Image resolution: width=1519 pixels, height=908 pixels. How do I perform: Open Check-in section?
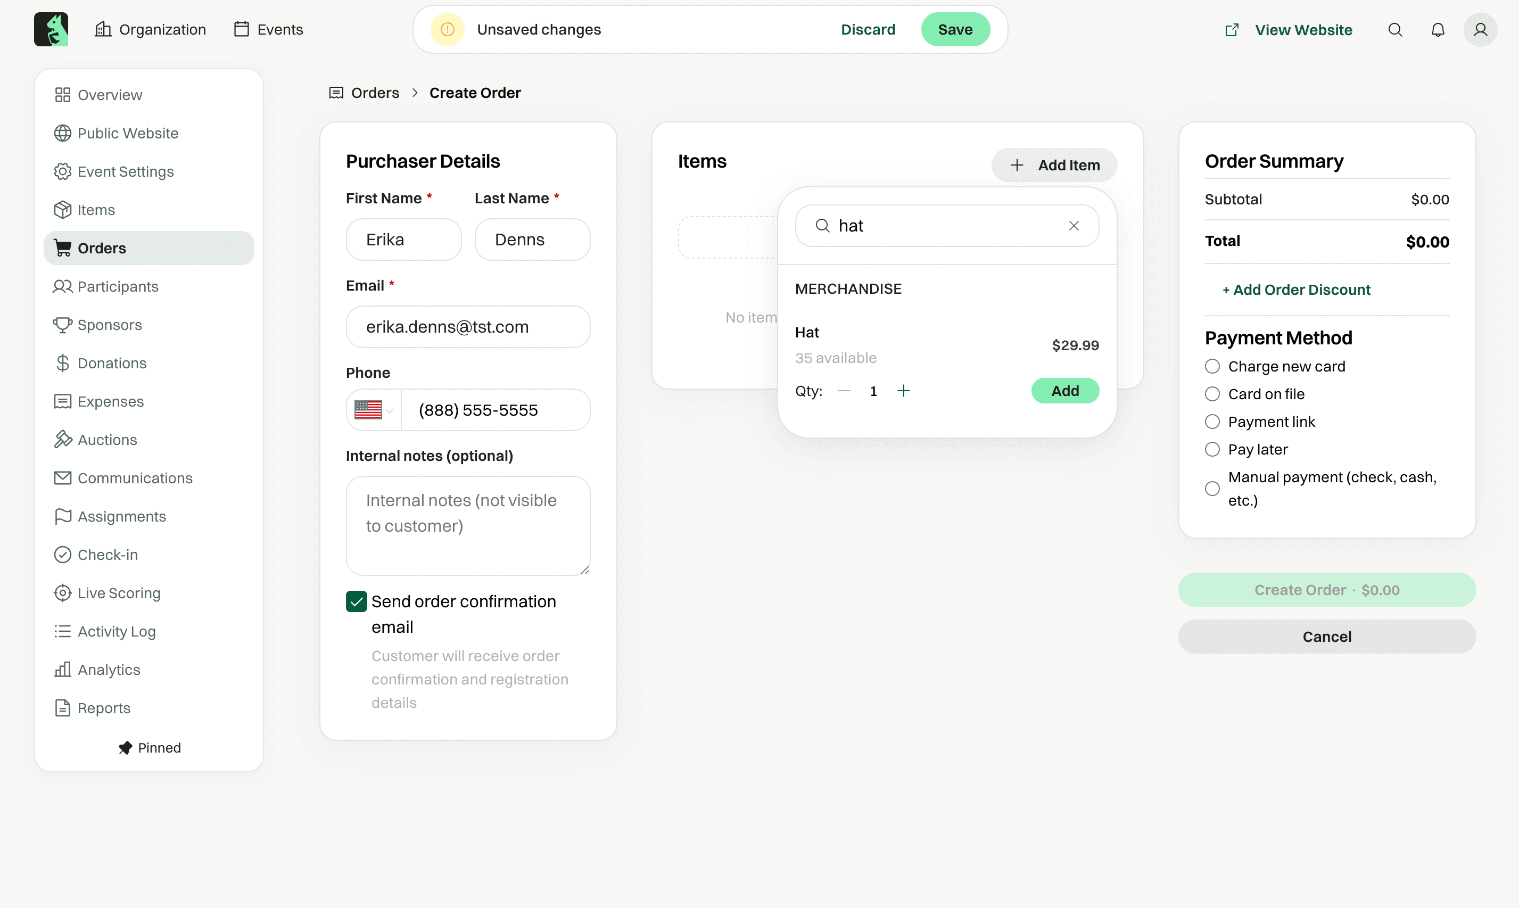[148, 555]
